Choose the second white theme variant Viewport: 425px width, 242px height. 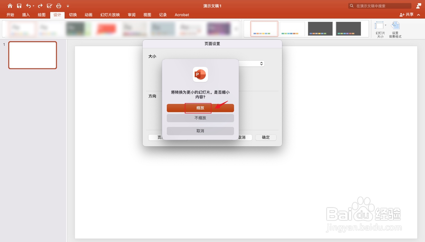292,29
